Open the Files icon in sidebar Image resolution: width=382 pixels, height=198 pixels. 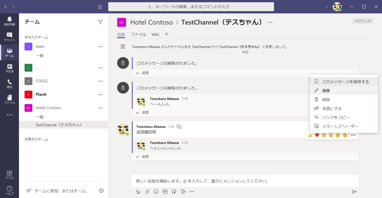click(10, 99)
